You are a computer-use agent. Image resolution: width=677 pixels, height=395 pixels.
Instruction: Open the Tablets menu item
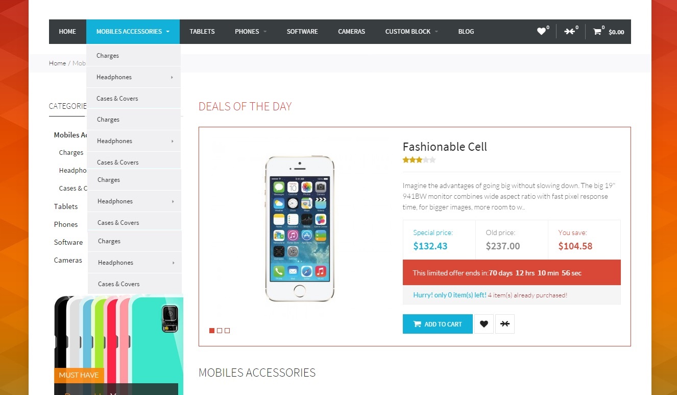pos(202,32)
